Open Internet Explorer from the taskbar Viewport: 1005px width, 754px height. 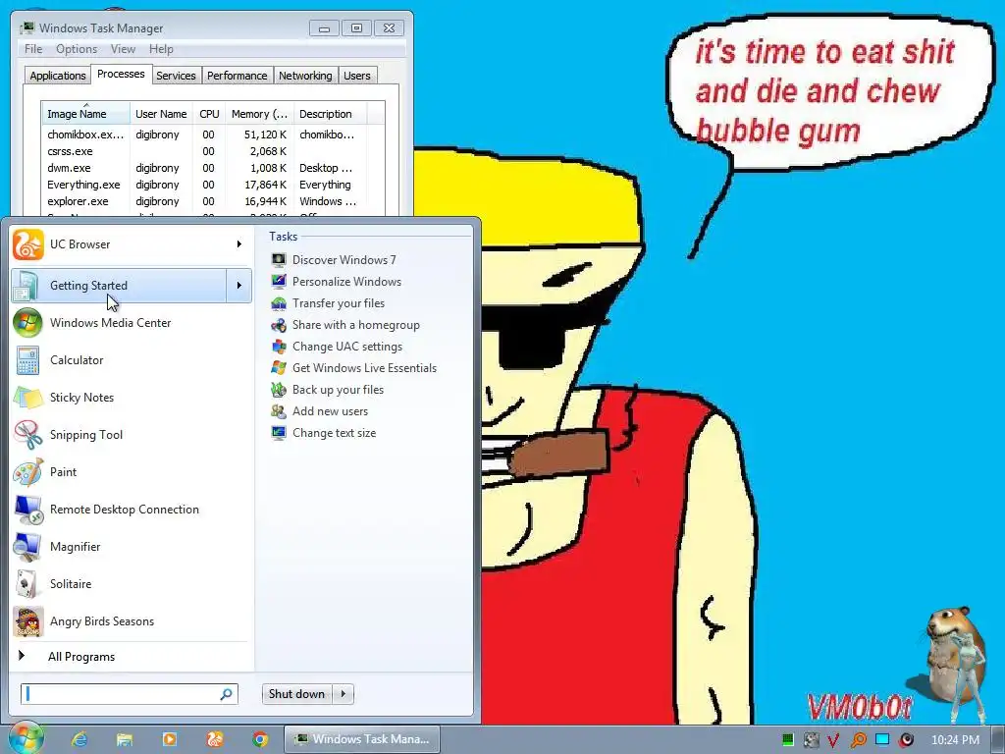tap(79, 739)
